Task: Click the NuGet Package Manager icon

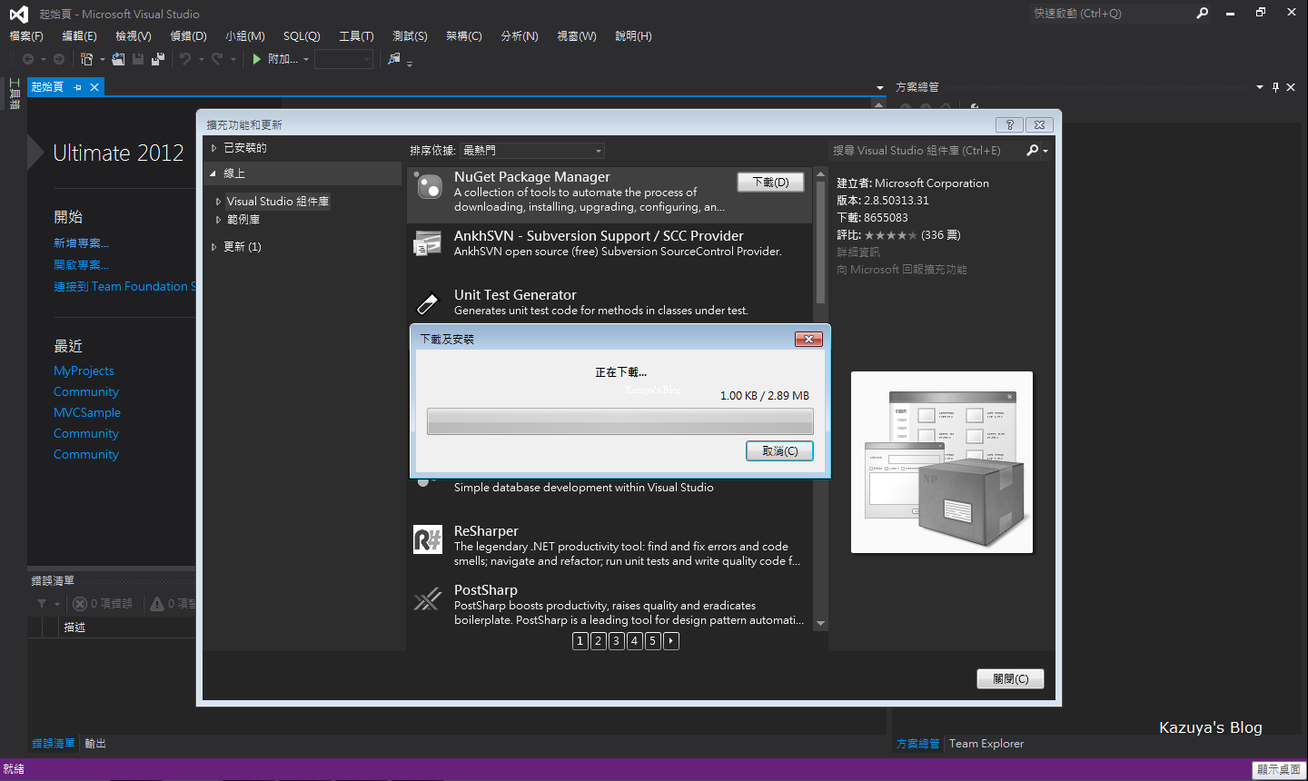Action: tap(428, 187)
